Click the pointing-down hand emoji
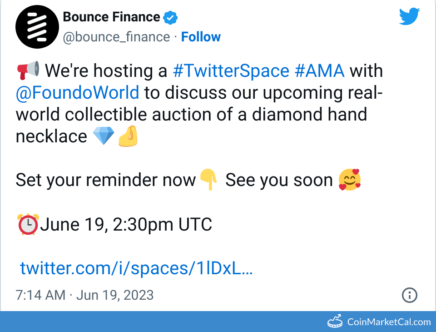The width and height of the screenshot is (436, 332). pos(209,180)
